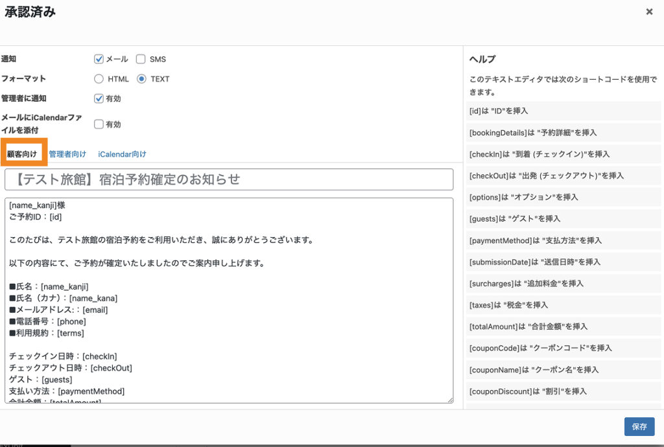Click the email subject input field

[x=228, y=179]
